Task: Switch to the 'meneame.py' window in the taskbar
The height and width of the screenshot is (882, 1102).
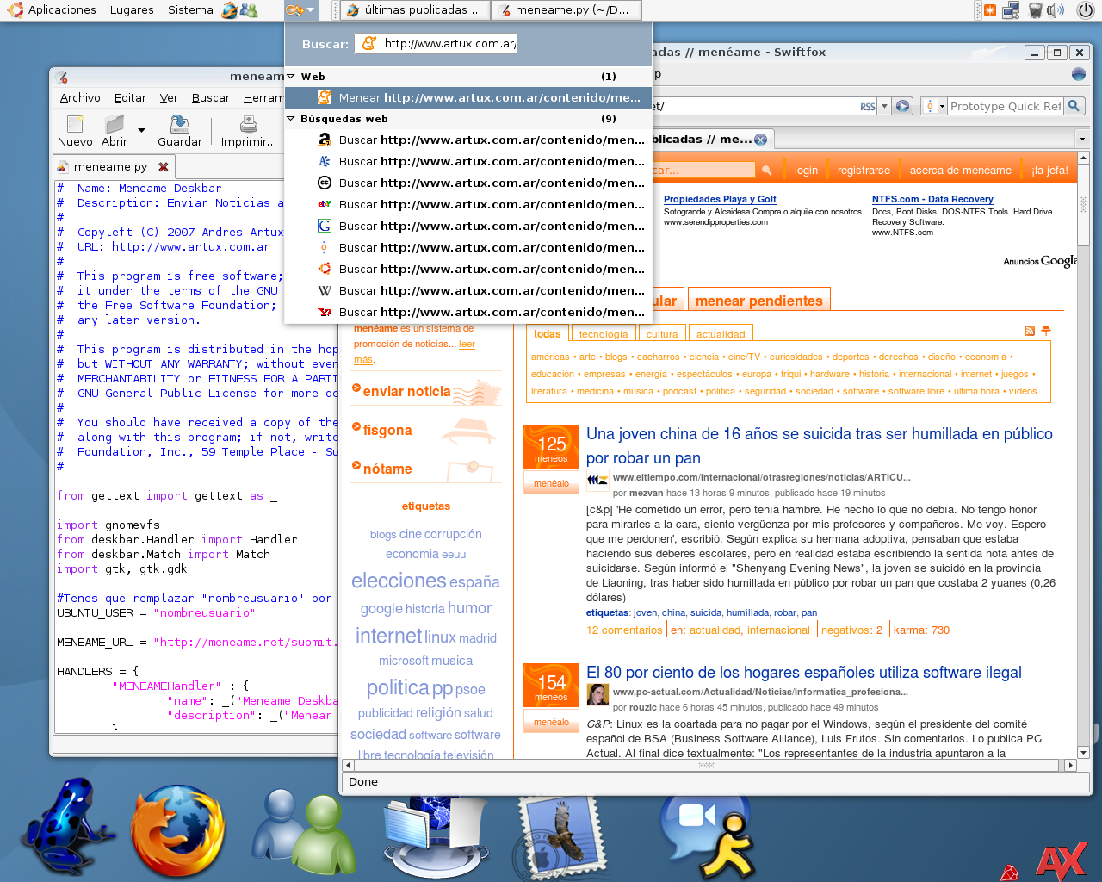Action: [566, 10]
